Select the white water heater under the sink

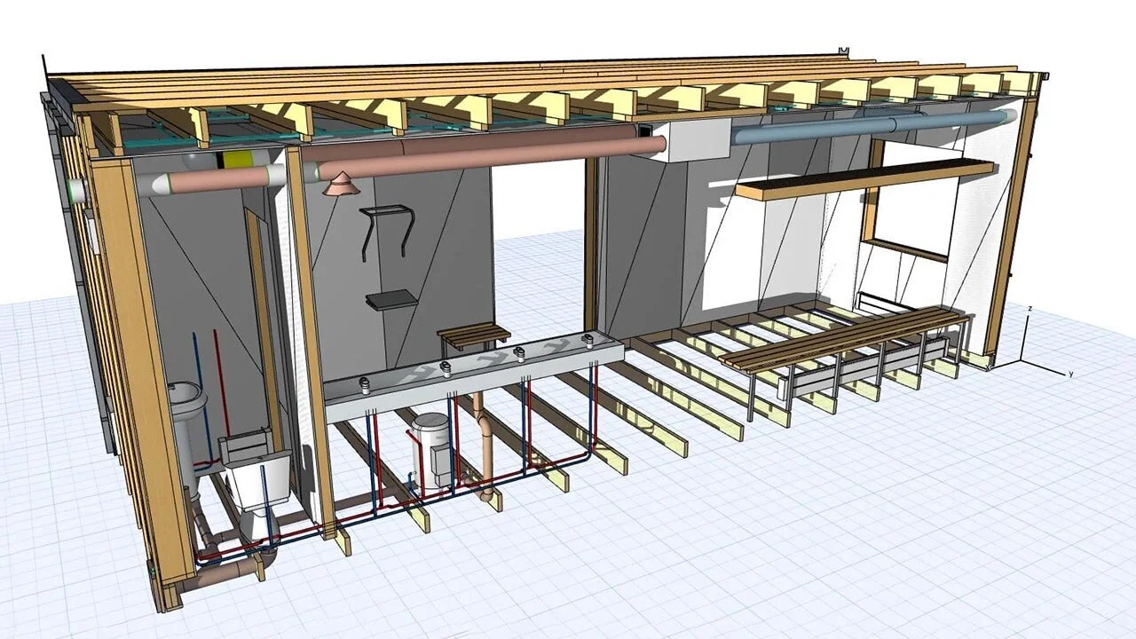tap(432, 451)
